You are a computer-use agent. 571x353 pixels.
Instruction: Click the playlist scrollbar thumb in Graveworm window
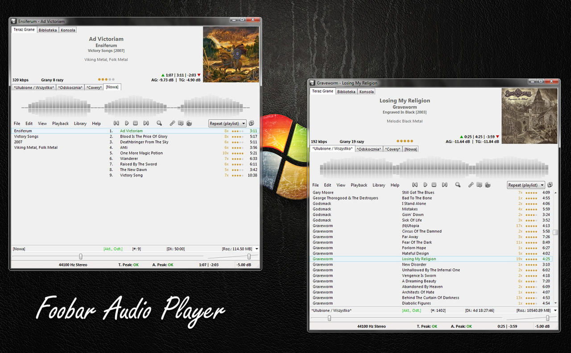[555, 232]
